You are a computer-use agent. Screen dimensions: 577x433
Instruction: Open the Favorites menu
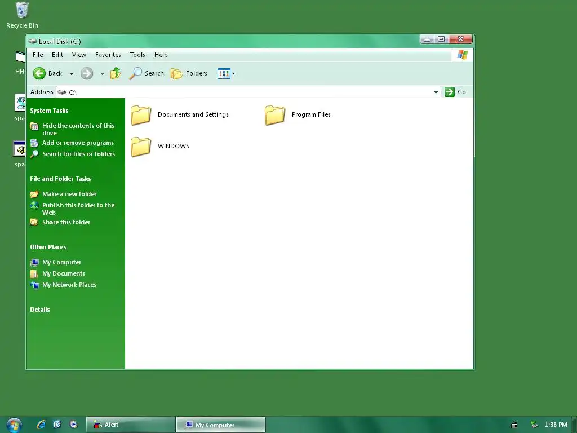(108, 55)
